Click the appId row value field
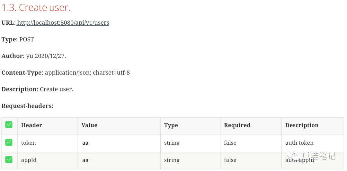 [x=119, y=160]
